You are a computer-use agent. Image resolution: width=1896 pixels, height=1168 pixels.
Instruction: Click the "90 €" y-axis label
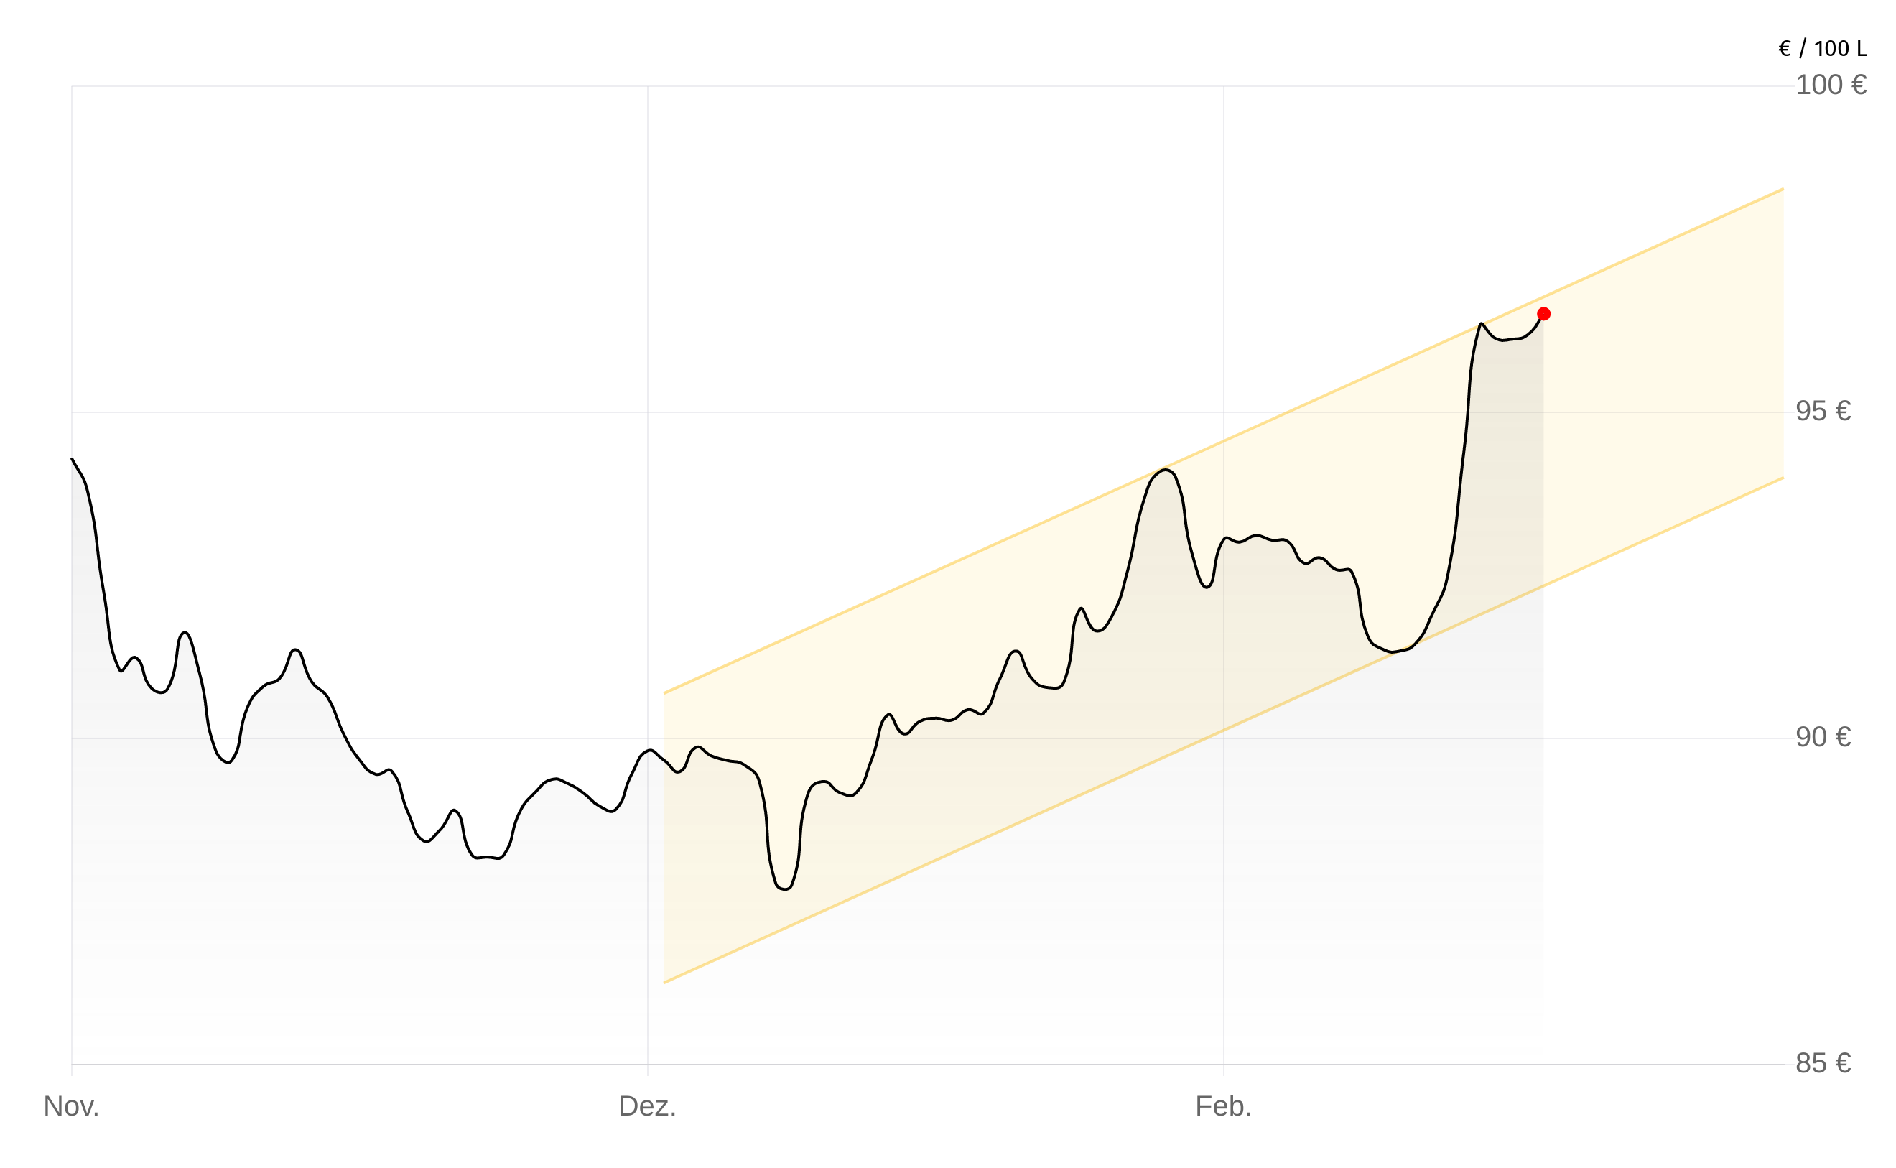tap(1822, 737)
